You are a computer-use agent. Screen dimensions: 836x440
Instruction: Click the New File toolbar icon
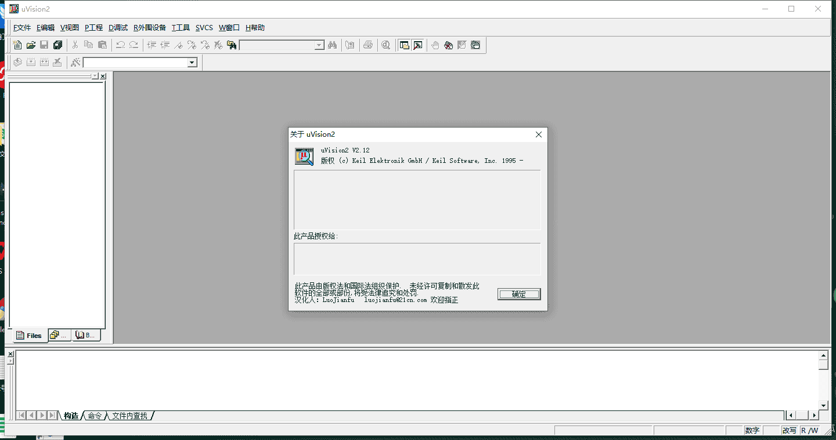click(17, 45)
